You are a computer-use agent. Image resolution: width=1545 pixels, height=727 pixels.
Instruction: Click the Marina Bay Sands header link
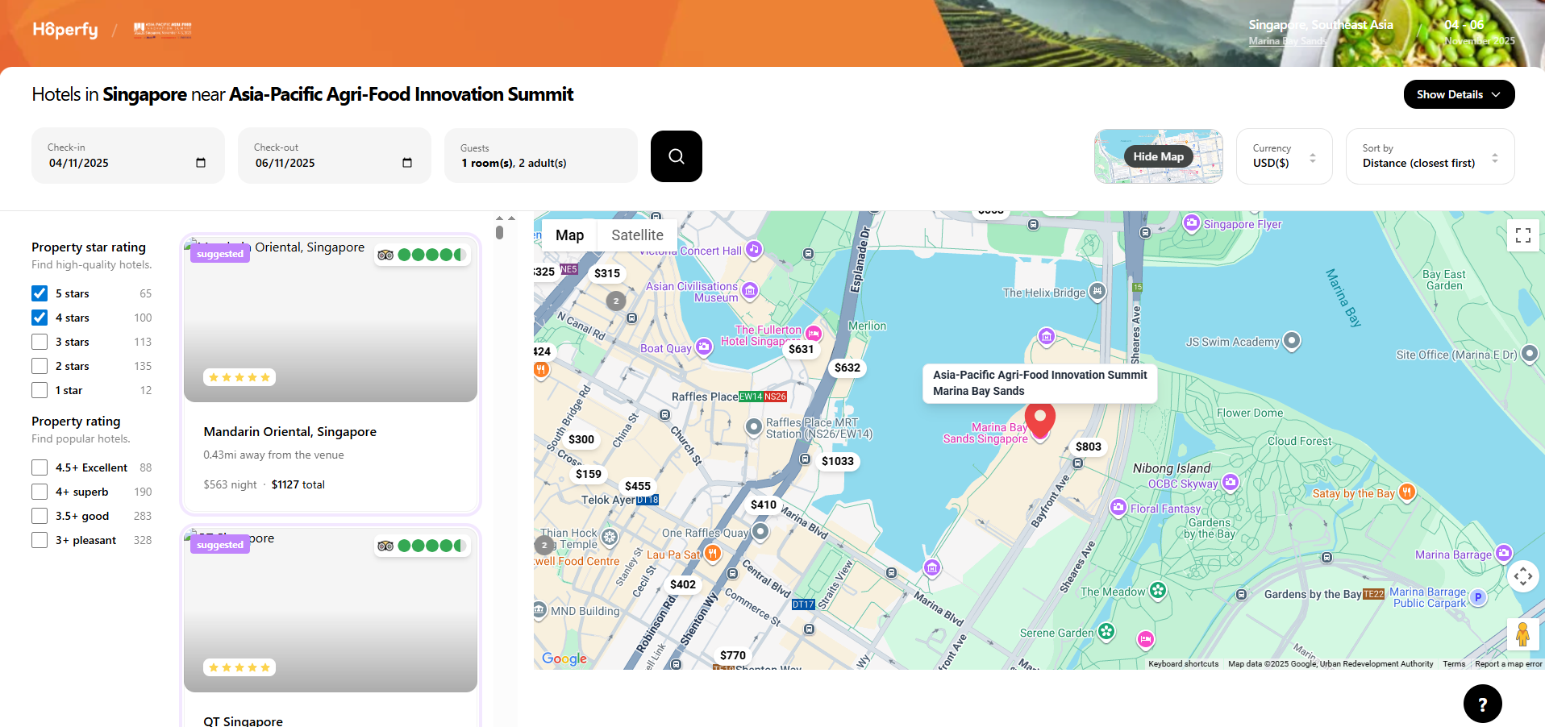click(x=1288, y=41)
